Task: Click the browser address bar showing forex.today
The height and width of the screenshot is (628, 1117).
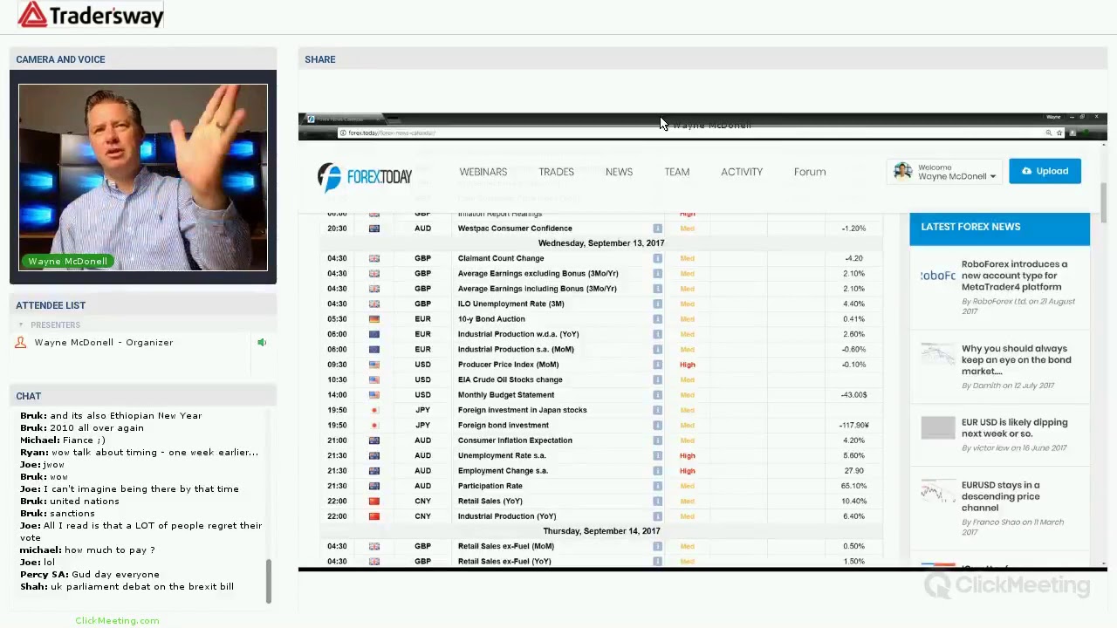Action: (689, 133)
